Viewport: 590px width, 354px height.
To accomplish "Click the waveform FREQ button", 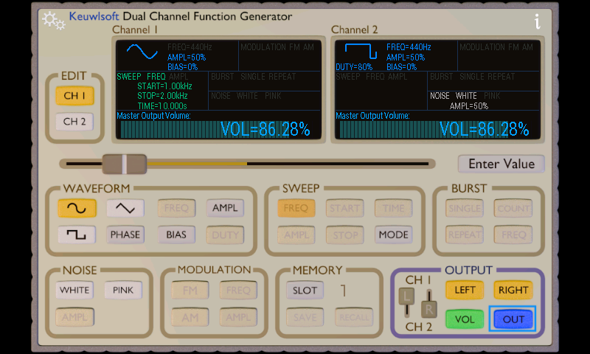I will [176, 208].
